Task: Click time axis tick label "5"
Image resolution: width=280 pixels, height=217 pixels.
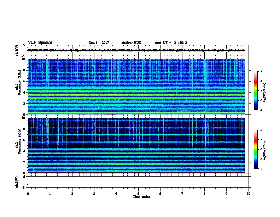Action: (x=138, y=194)
